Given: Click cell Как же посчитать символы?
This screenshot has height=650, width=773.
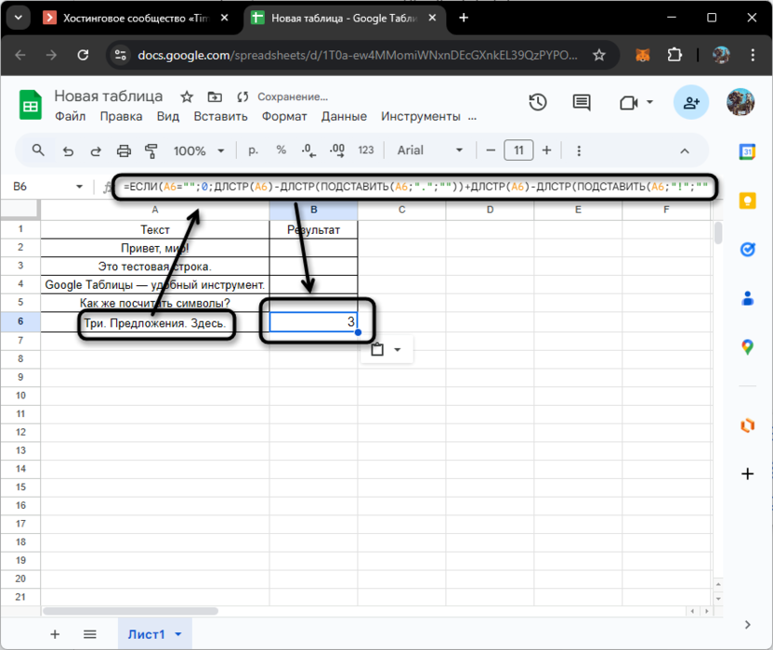Looking at the screenshot, I should point(155,303).
